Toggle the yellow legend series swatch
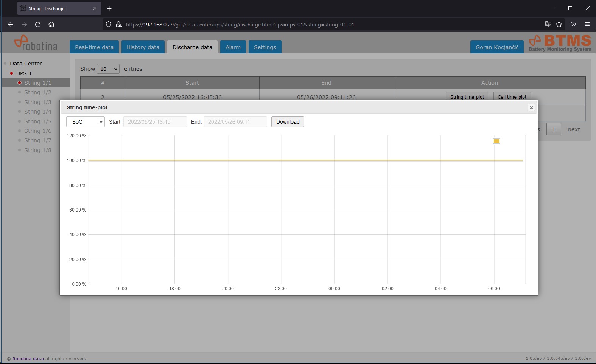 (x=496, y=141)
